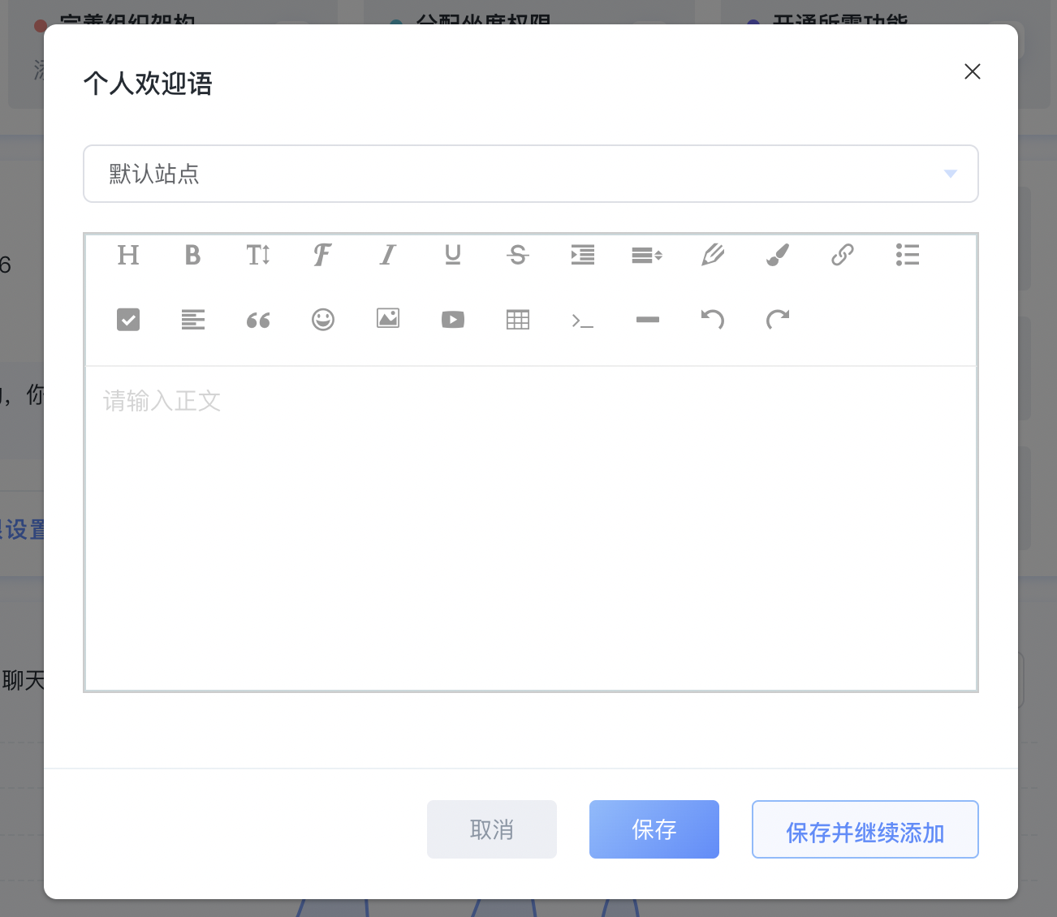Viewport: 1057px width, 917px height.
Task: Apply strikethrough to text
Action: coord(518,255)
